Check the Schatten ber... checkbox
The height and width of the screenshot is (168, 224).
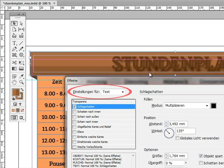pyautogui.click(x=201, y=163)
